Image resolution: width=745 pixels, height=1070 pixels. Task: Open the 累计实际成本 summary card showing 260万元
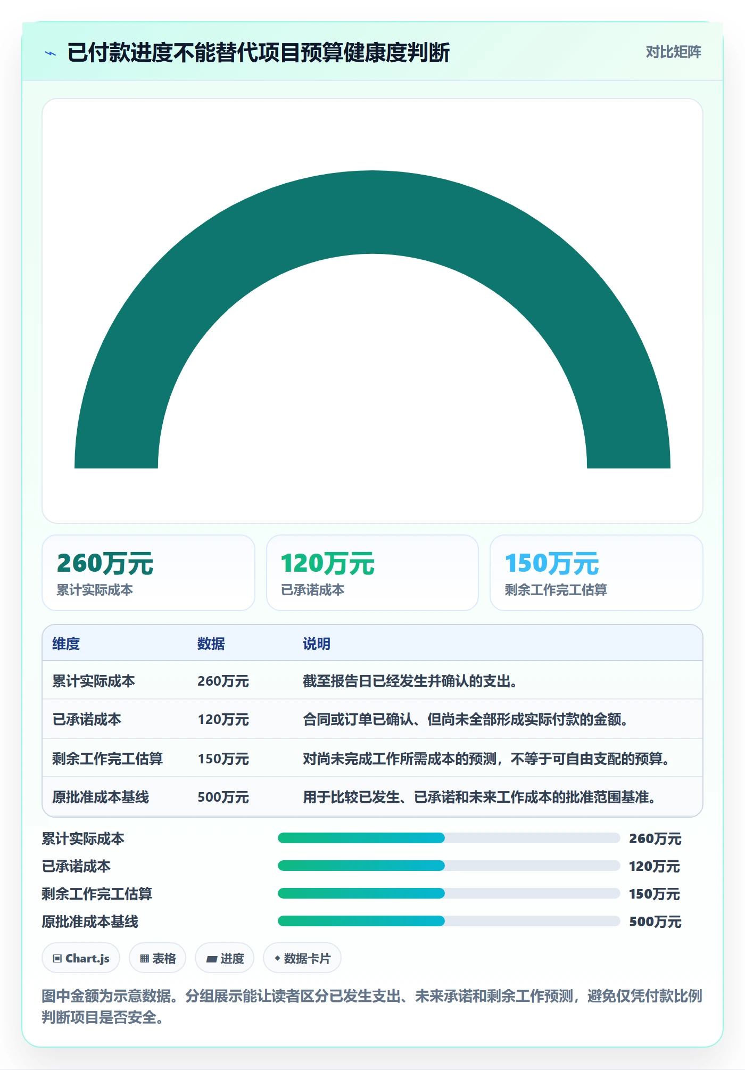click(x=148, y=573)
